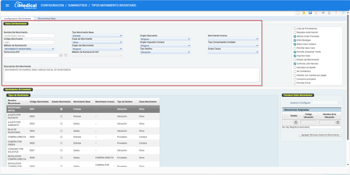350x175 pixels.
Task: Click the Estado column filter icon
Action: click(x=296, y=123)
